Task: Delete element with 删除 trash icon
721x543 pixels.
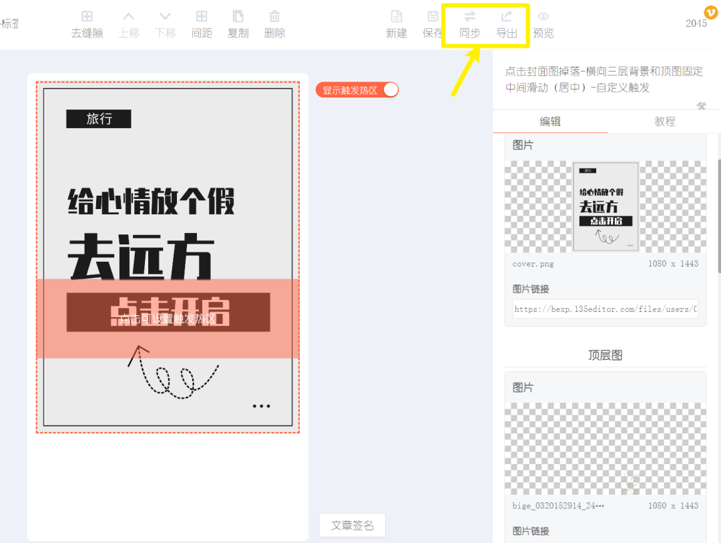Action: [274, 25]
